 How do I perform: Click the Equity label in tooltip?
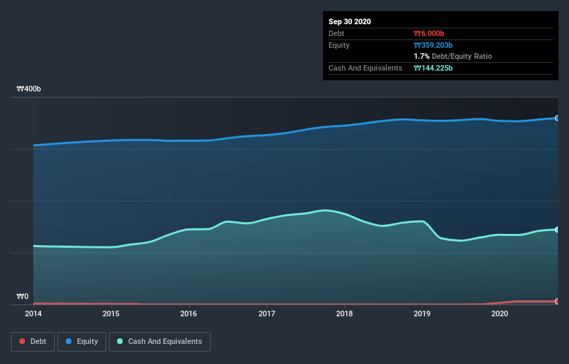(339, 45)
